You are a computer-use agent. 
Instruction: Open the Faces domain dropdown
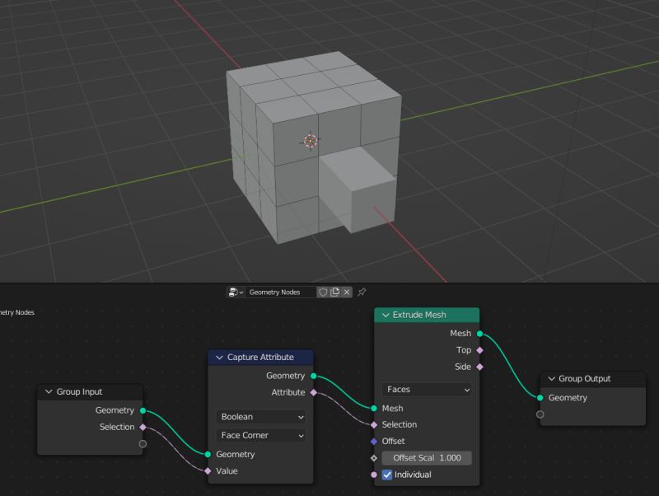pyautogui.click(x=425, y=389)
